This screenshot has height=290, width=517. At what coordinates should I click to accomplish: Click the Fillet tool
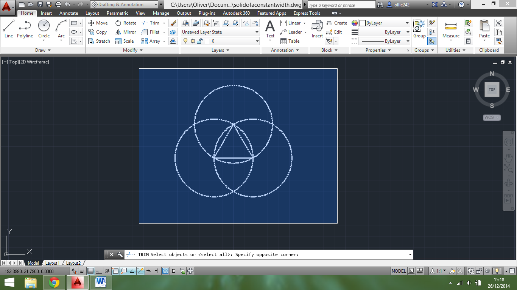pos(150,32)
